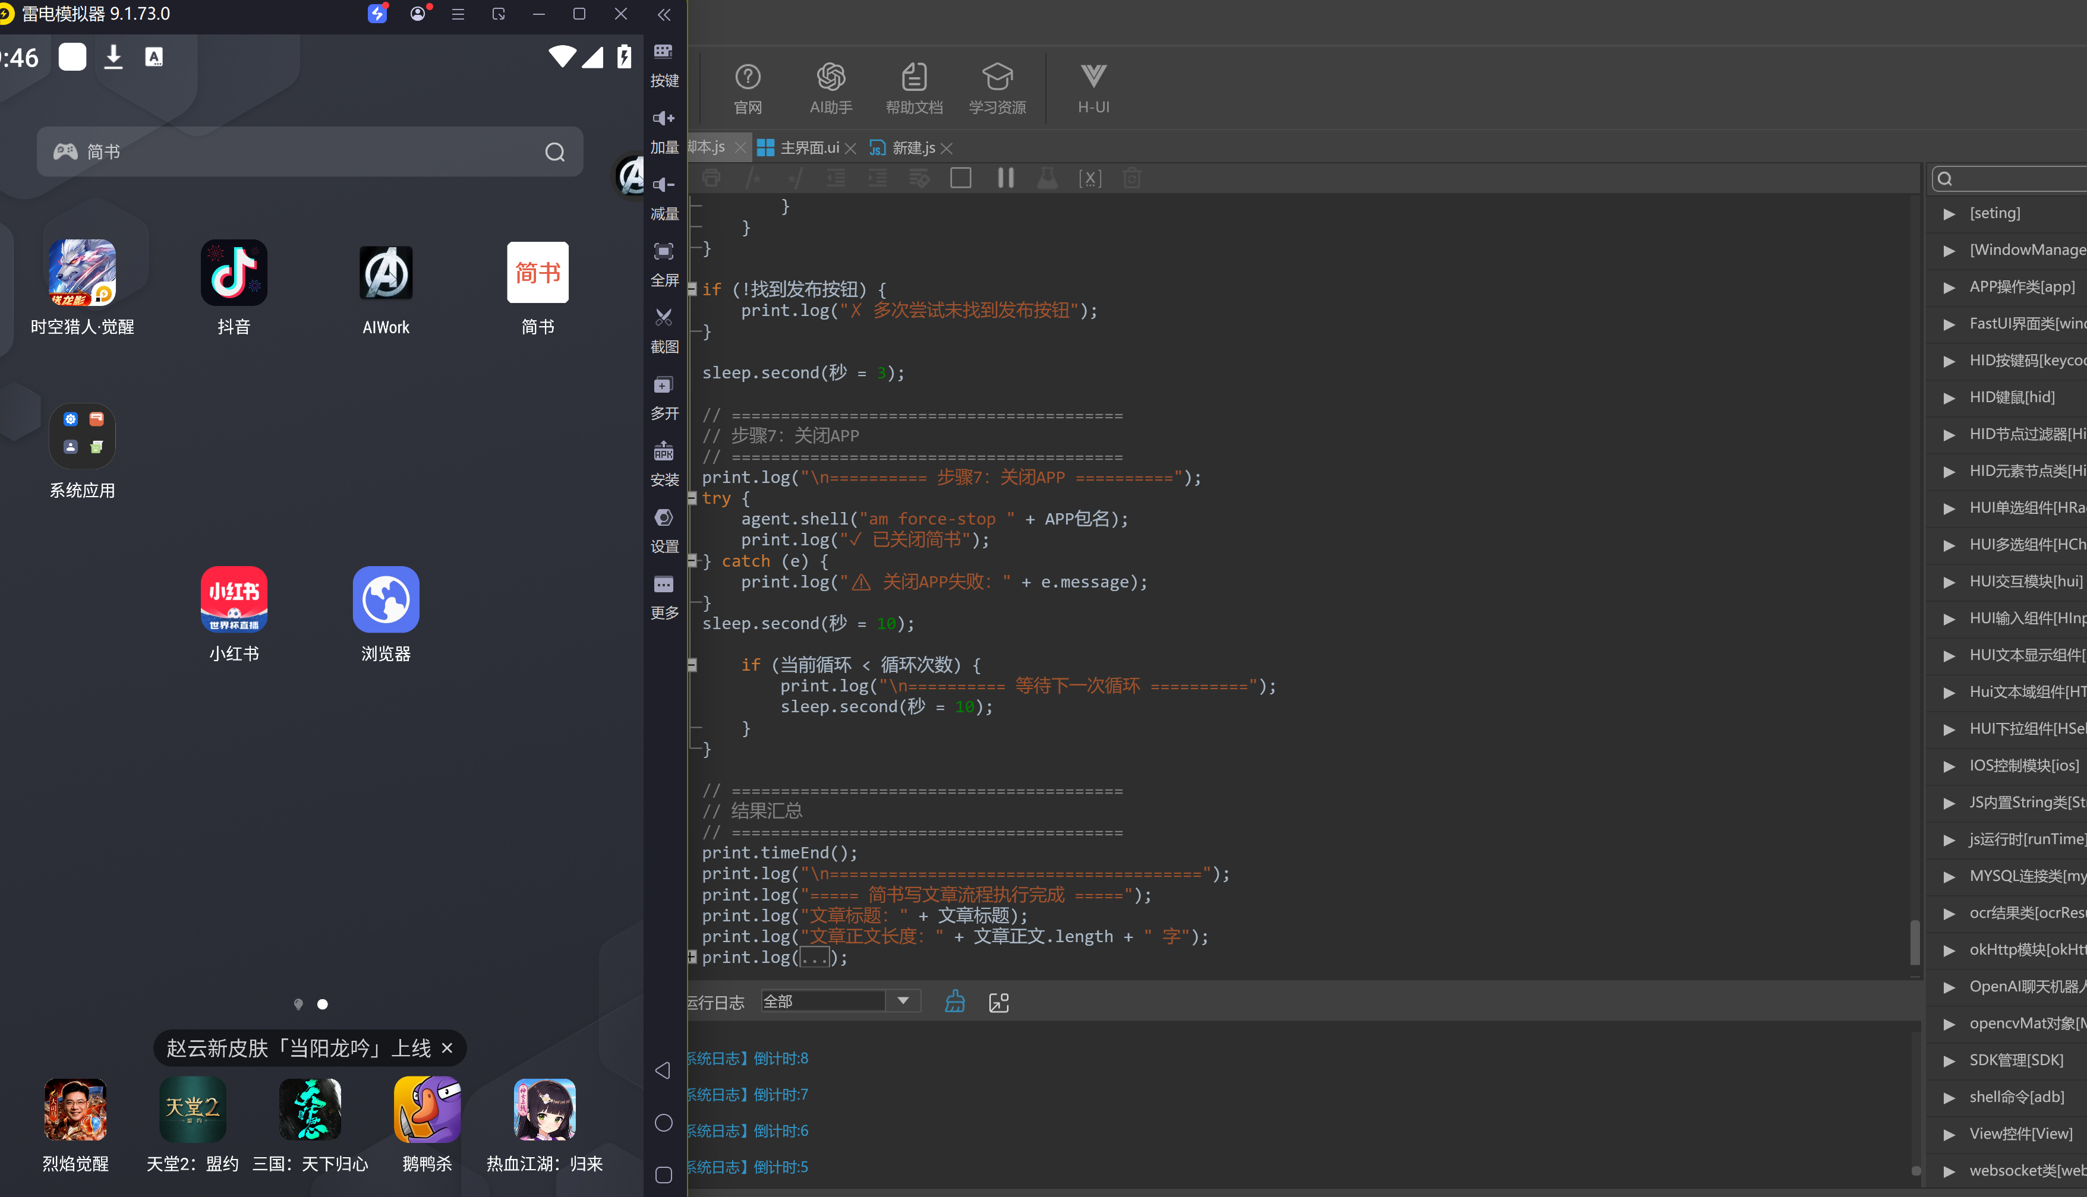The width and height of the screenshot is (2087, 1197).
Task: Clear the run log with broom icon
Action: [x=955, y=1002]
